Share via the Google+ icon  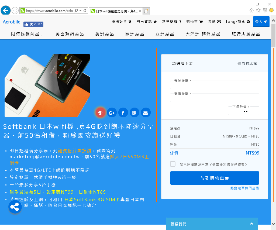pyautogui.click(x=112, y=112)
